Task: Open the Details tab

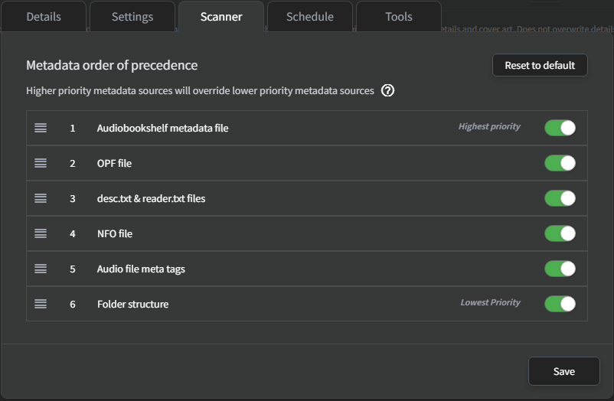Action: (x=44, y=17)
